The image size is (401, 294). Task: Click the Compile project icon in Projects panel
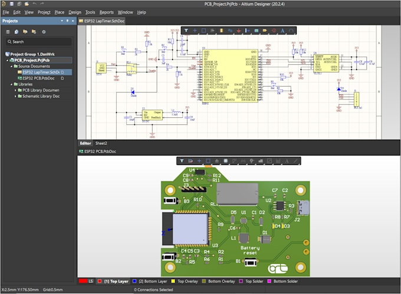pyautogui.click(x=17, y=32)
